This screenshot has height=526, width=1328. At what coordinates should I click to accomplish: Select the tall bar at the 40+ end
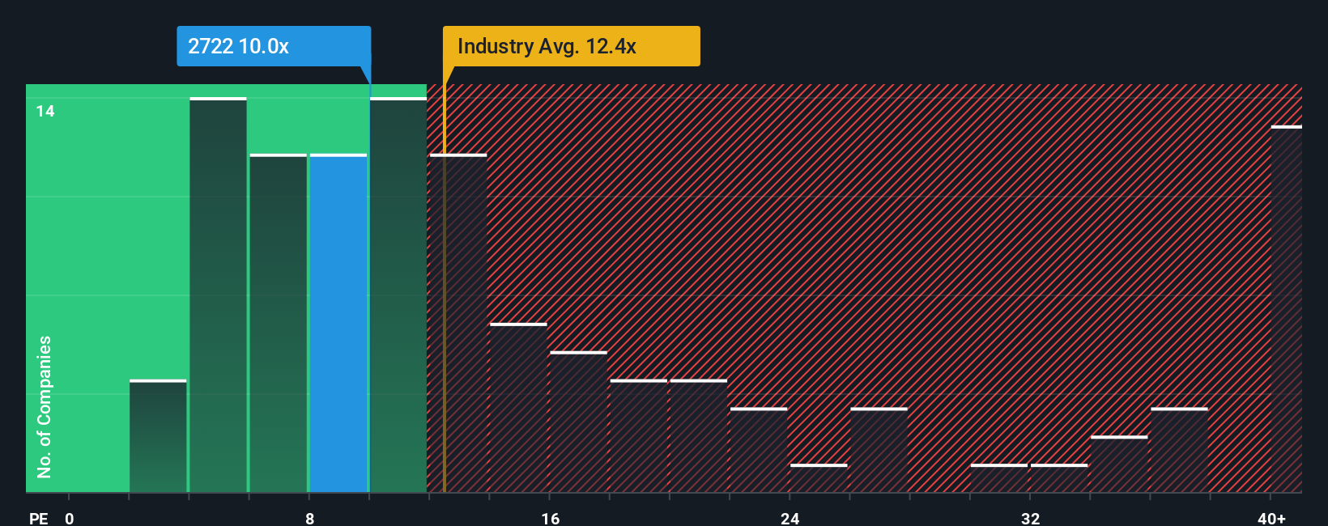(1287, 309)
